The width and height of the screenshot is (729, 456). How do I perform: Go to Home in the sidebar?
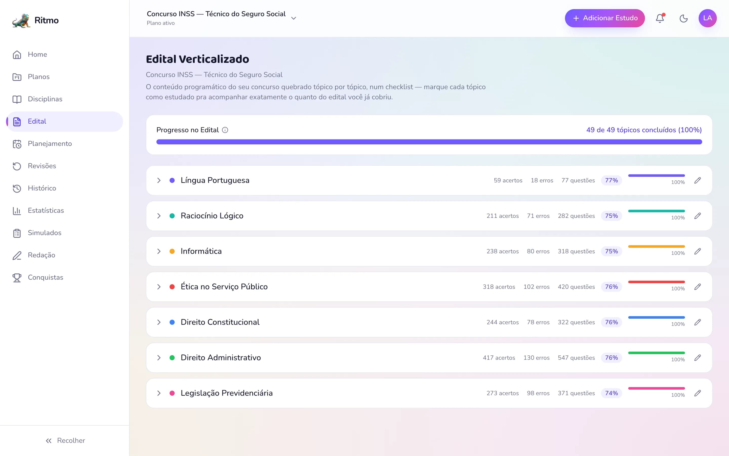pos(65,54)
